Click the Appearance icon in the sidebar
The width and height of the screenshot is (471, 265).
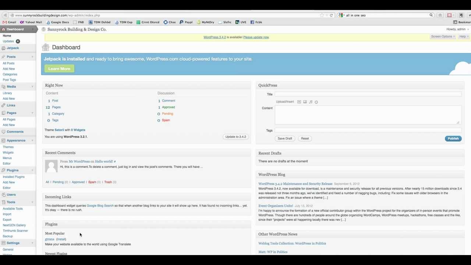[x=3, y=141]
